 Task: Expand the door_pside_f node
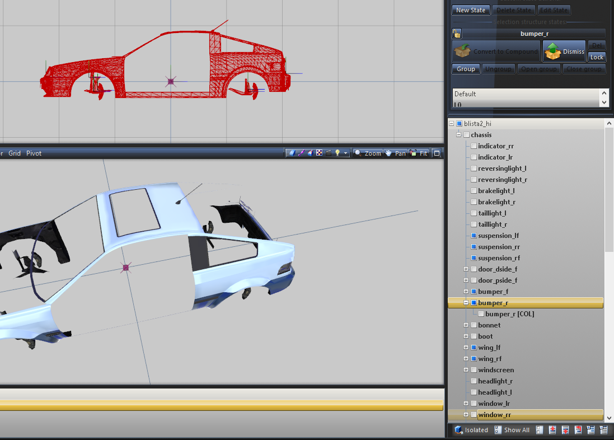[x=466, y=280]
